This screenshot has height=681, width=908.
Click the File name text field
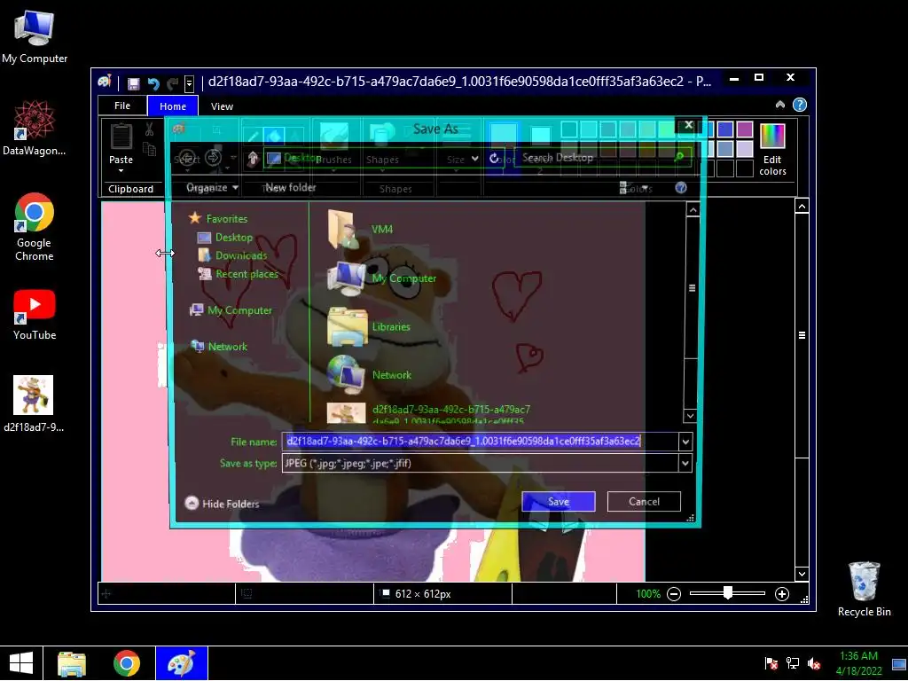pyautogui.click(x=480, y=442)
